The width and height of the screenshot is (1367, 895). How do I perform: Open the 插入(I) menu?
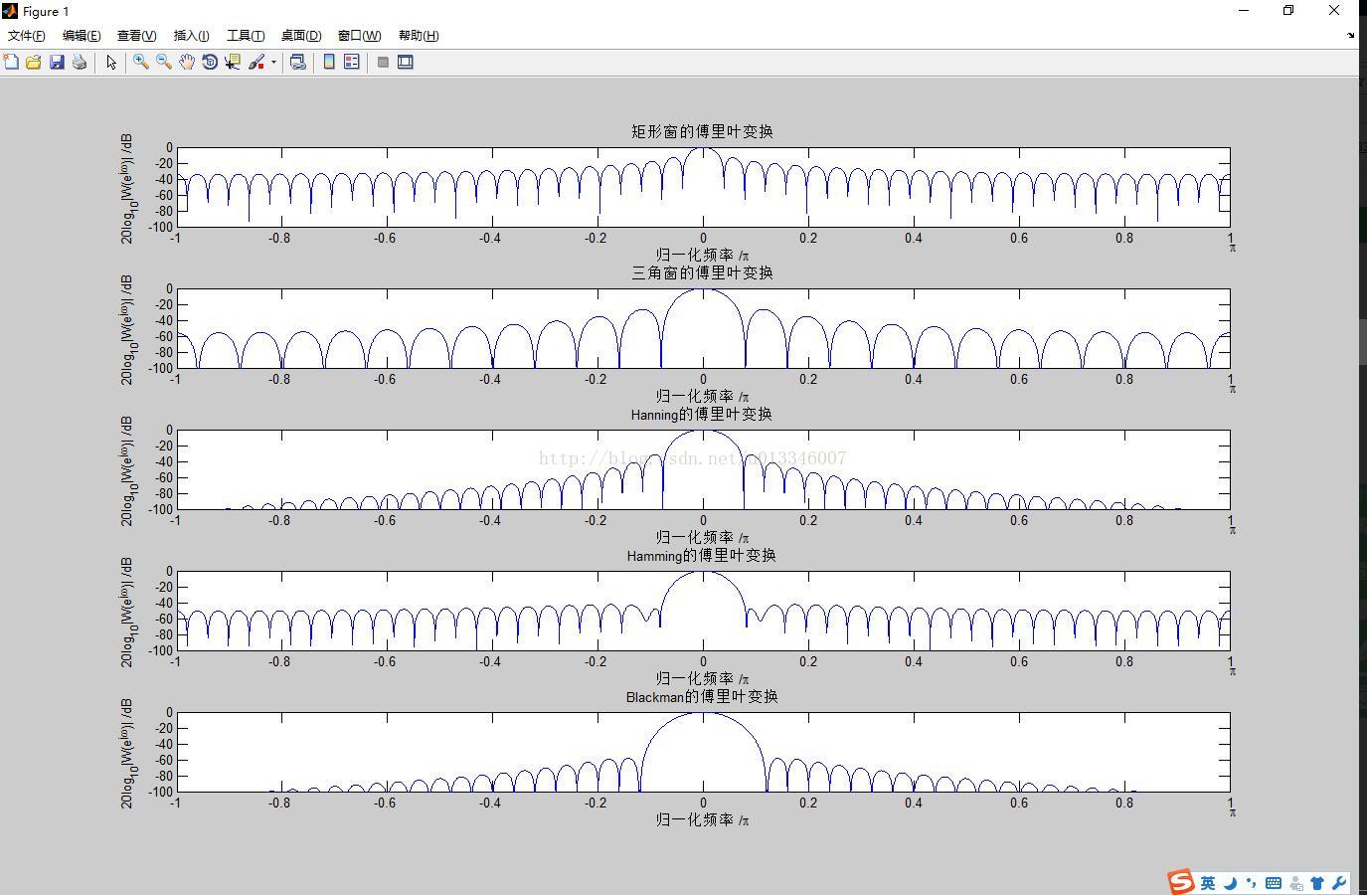click(190, 35)
